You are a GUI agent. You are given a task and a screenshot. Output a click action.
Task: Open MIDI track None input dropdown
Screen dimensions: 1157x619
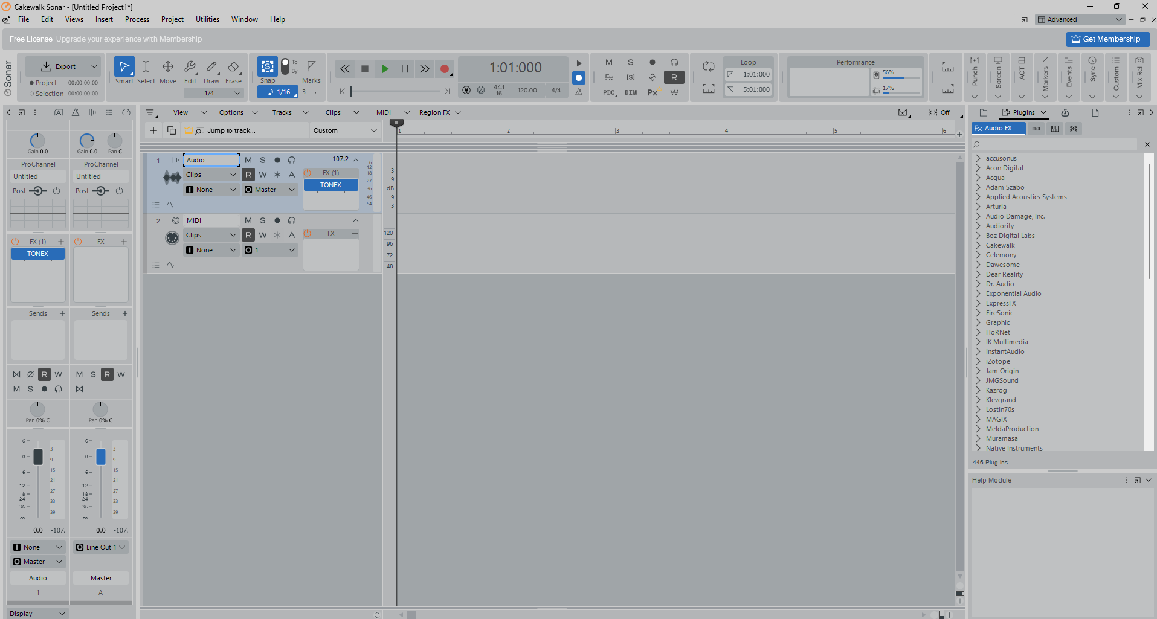coord(211,250)
